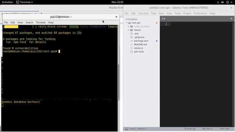Close the puji122@debian terminal window

point(116,17)
